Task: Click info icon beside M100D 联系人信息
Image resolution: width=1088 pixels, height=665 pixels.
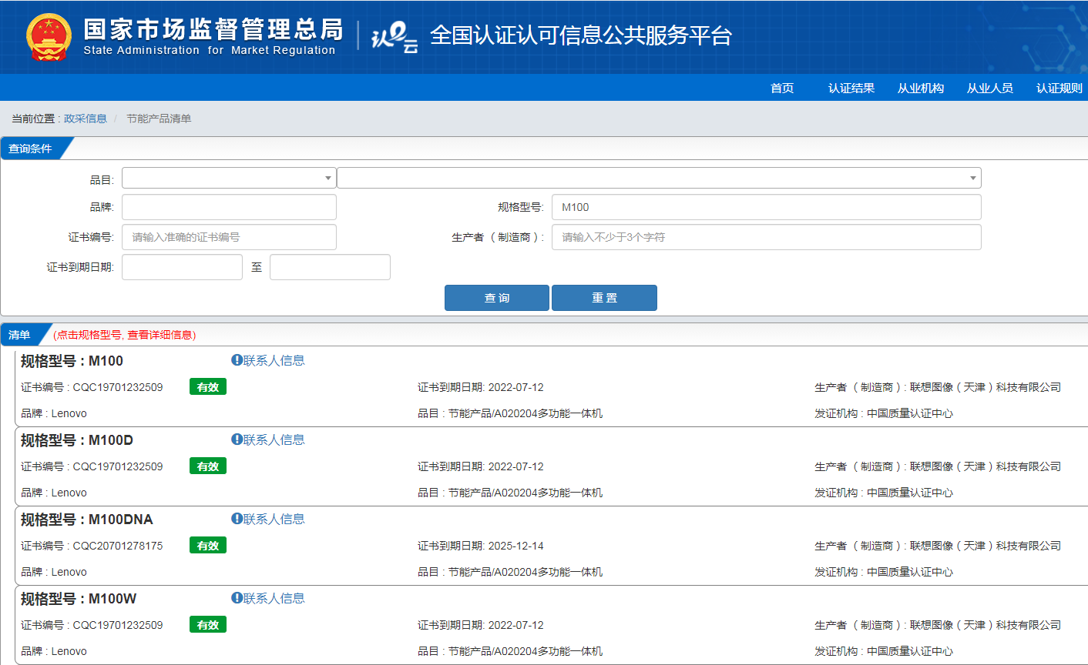Action: click(237, 439)
